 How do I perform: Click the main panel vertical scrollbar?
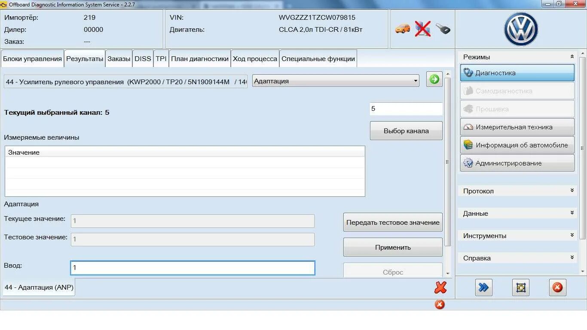pos(447,162)
